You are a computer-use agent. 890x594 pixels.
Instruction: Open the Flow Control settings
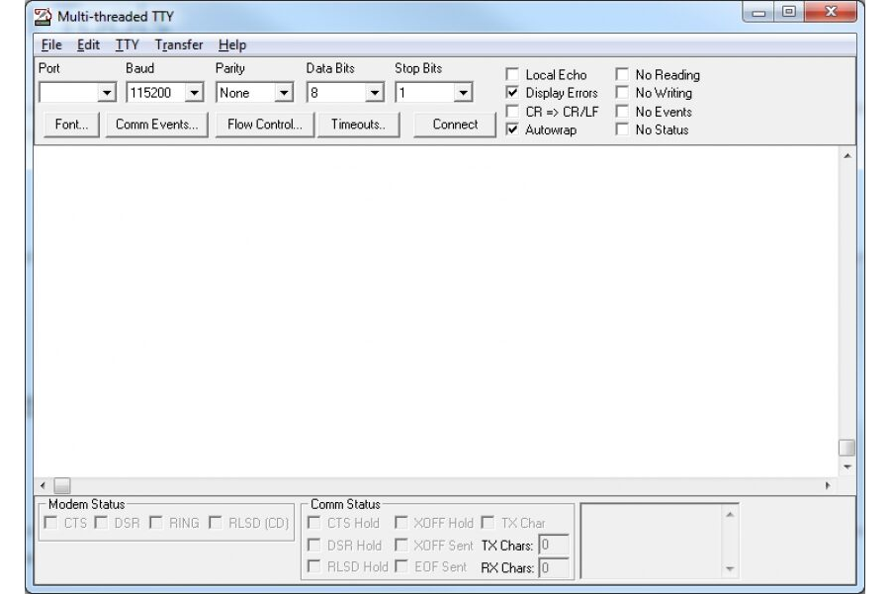click(x=265, y=125)
